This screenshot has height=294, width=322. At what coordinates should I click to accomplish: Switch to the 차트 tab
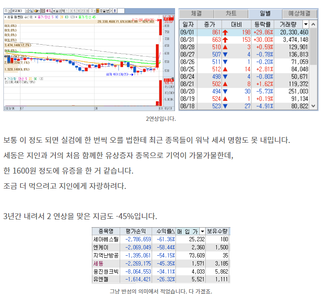(231, 14)
